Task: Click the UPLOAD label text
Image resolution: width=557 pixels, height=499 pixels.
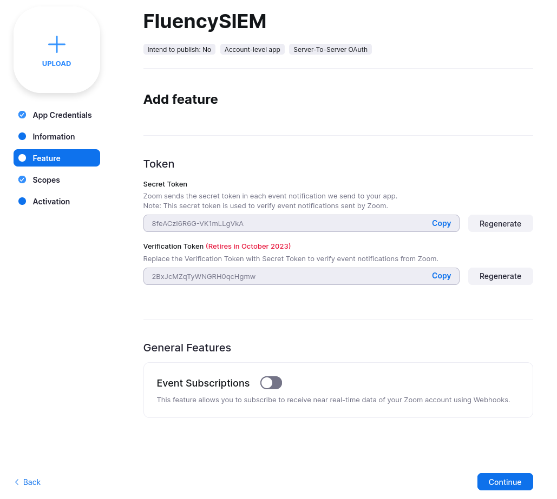Action: 56,64
